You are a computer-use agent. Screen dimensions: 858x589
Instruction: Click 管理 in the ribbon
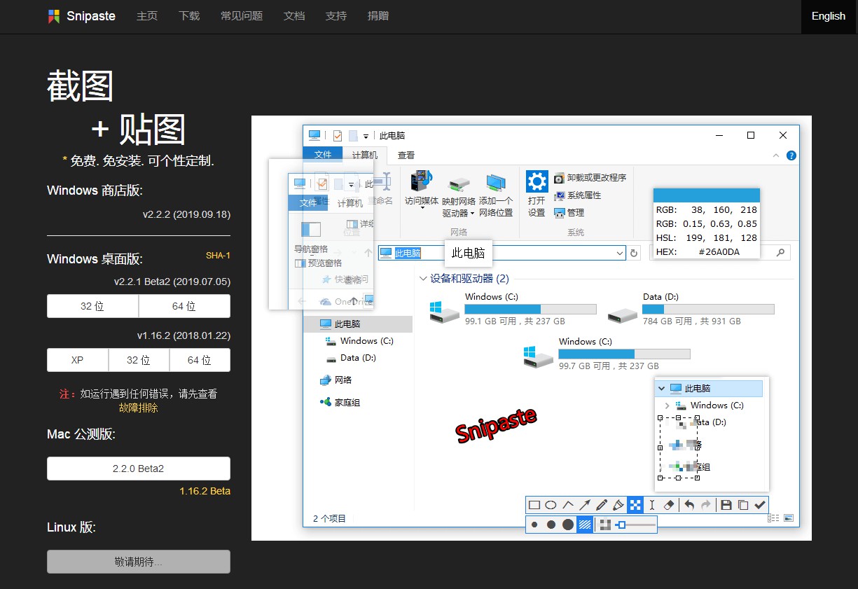click(x=569, y=212)
